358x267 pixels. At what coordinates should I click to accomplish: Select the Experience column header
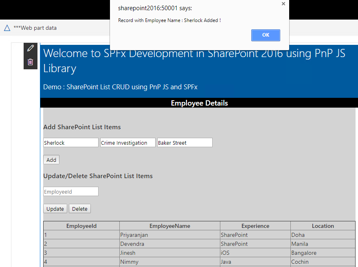click(255, 226)
